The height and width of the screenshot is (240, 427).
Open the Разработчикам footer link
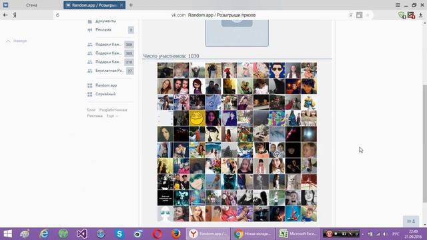pyautogui.click(x=113, y=110)
